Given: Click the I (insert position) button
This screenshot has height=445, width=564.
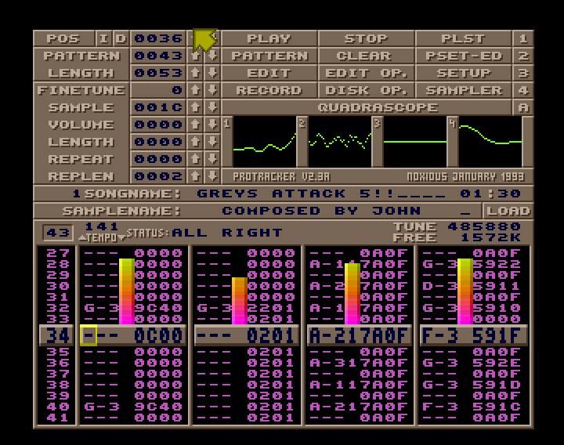Looking at the screenshot, I should point(104,38).
